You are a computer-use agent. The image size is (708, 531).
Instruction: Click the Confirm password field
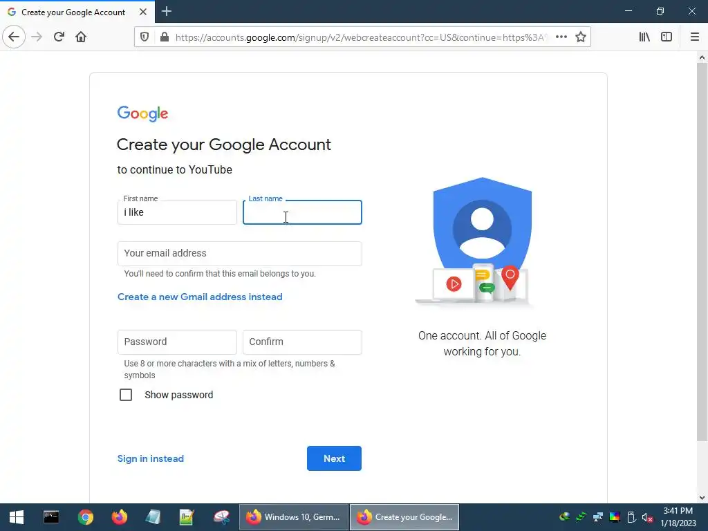[302, 342]
